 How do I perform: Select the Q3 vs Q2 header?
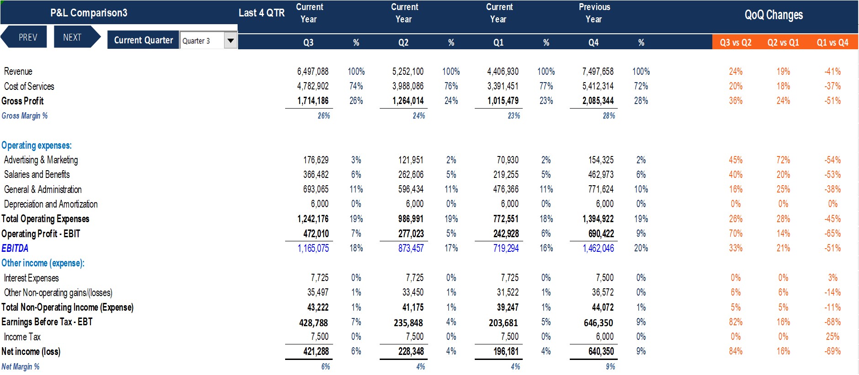tap(736, 42)
